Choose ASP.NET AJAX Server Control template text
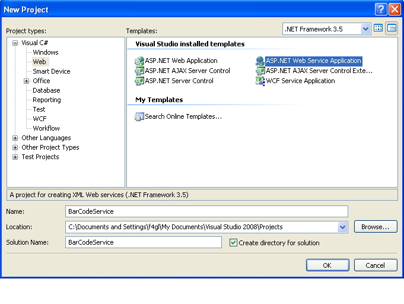 tap(187, 71)
